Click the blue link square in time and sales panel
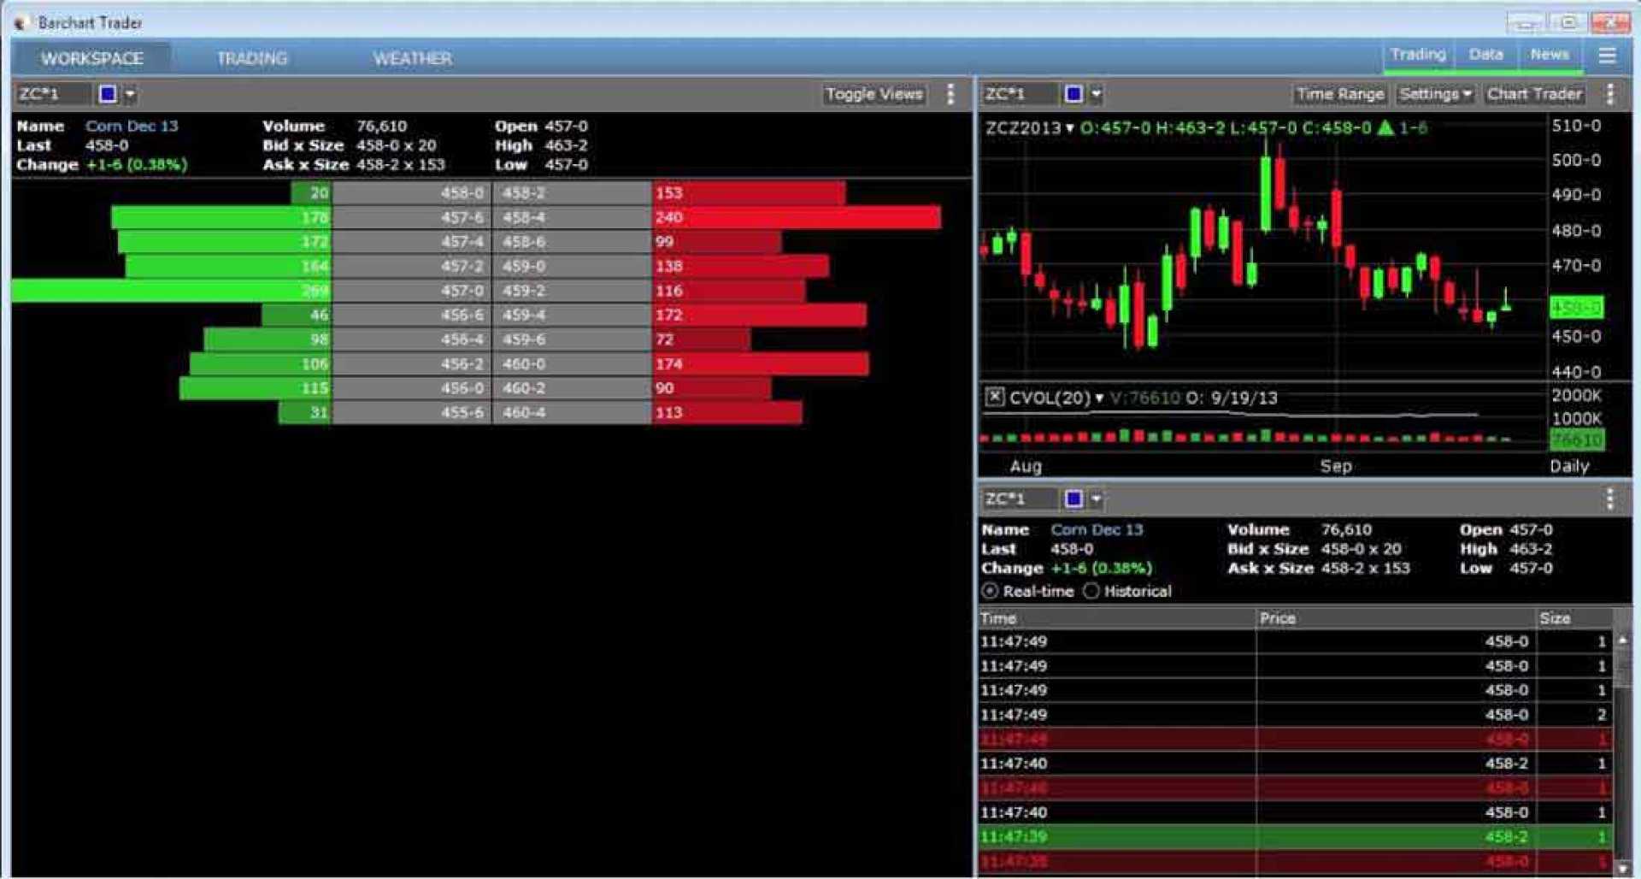The height and width of the screenshot is (879, 1641). (x=1073, y=498)
